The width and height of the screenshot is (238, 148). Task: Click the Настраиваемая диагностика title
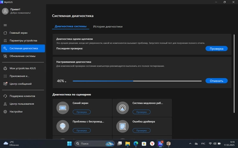click(74, 62)
